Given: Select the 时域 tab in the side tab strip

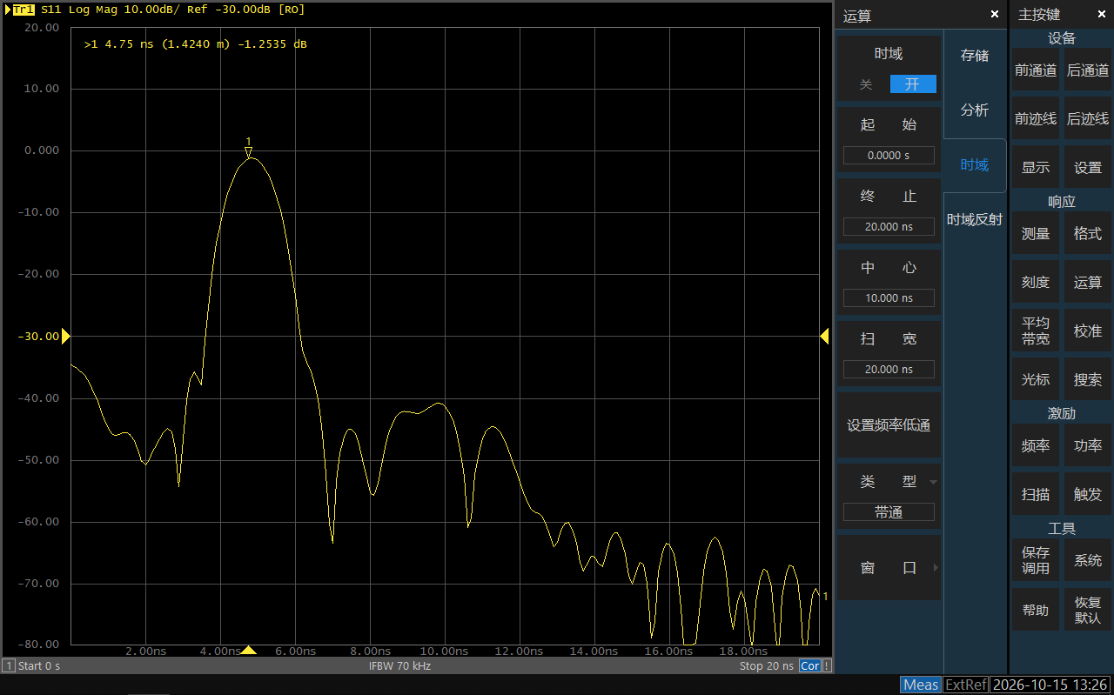Looking at the screenshot, I should tap(975, 165).
